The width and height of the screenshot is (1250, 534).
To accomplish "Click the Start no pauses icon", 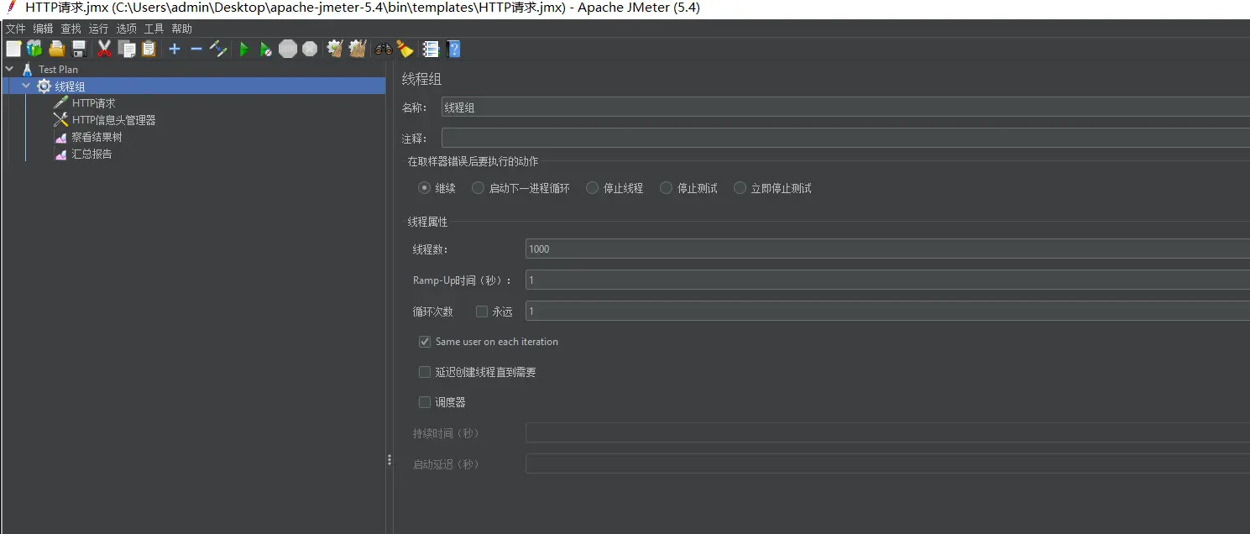I will [x=265, y=50].
